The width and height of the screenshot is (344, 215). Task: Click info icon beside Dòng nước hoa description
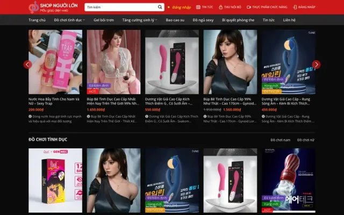[x=30, y=116]
